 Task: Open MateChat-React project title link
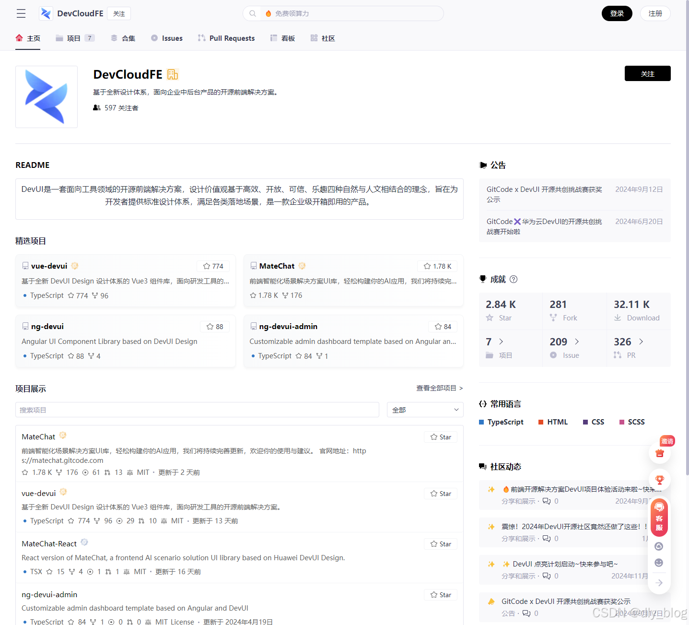point(49,543)
